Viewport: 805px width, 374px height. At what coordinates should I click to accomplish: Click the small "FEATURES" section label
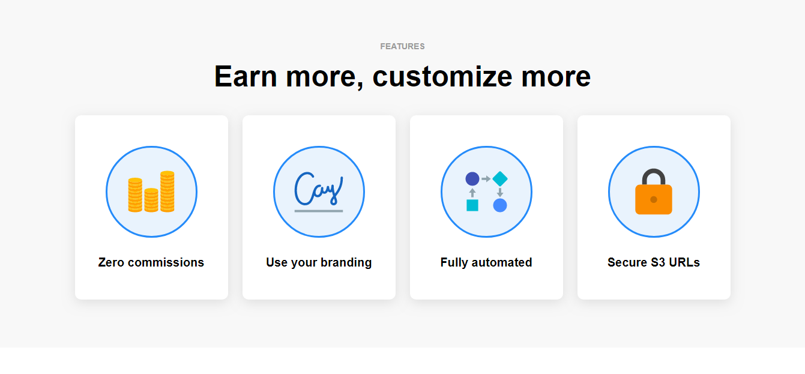(x=402, y=46)
